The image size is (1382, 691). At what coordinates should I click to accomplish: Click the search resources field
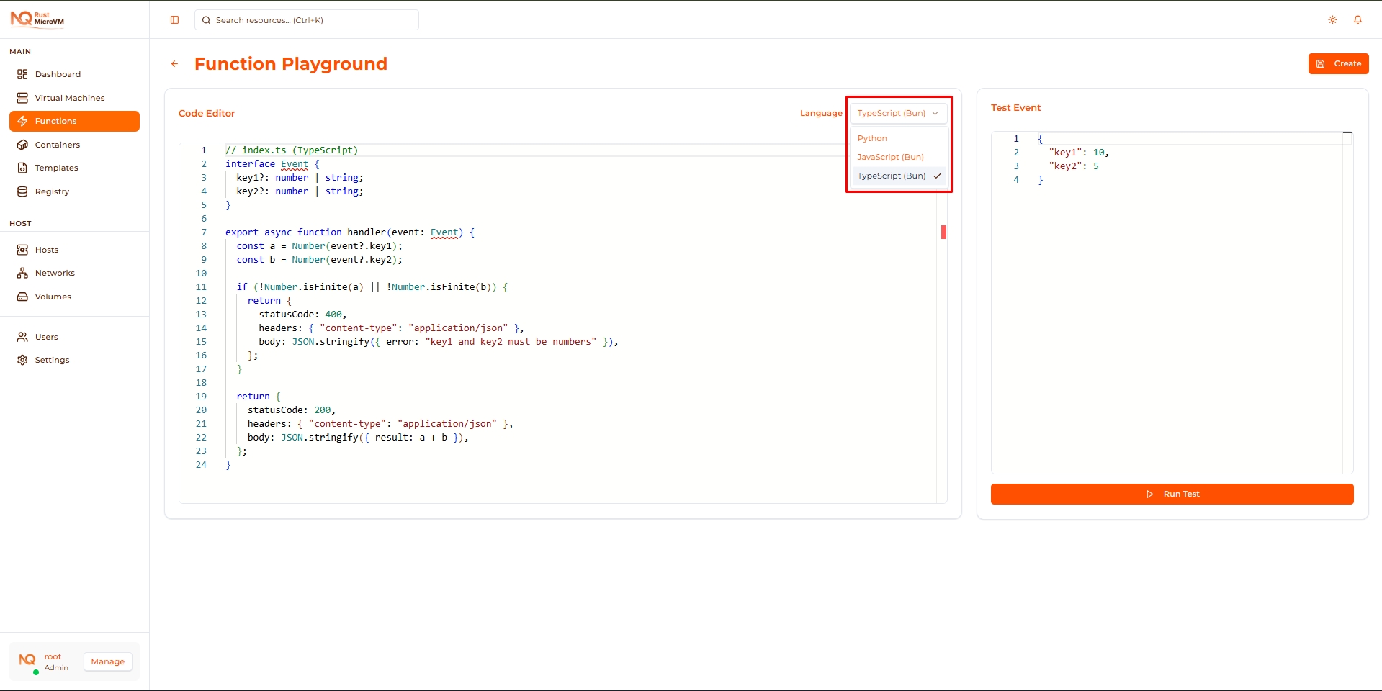pyautogui.click(x=306, y=19)
